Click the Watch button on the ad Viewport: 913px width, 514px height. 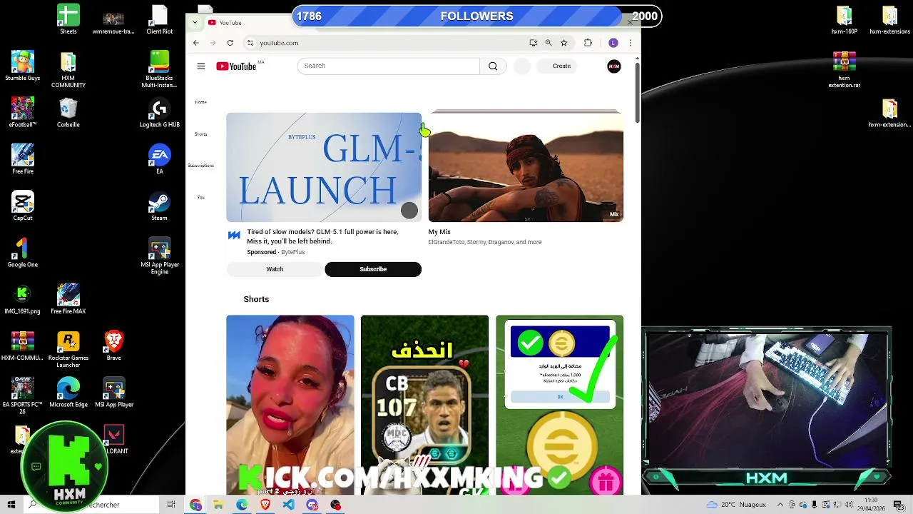275,269
